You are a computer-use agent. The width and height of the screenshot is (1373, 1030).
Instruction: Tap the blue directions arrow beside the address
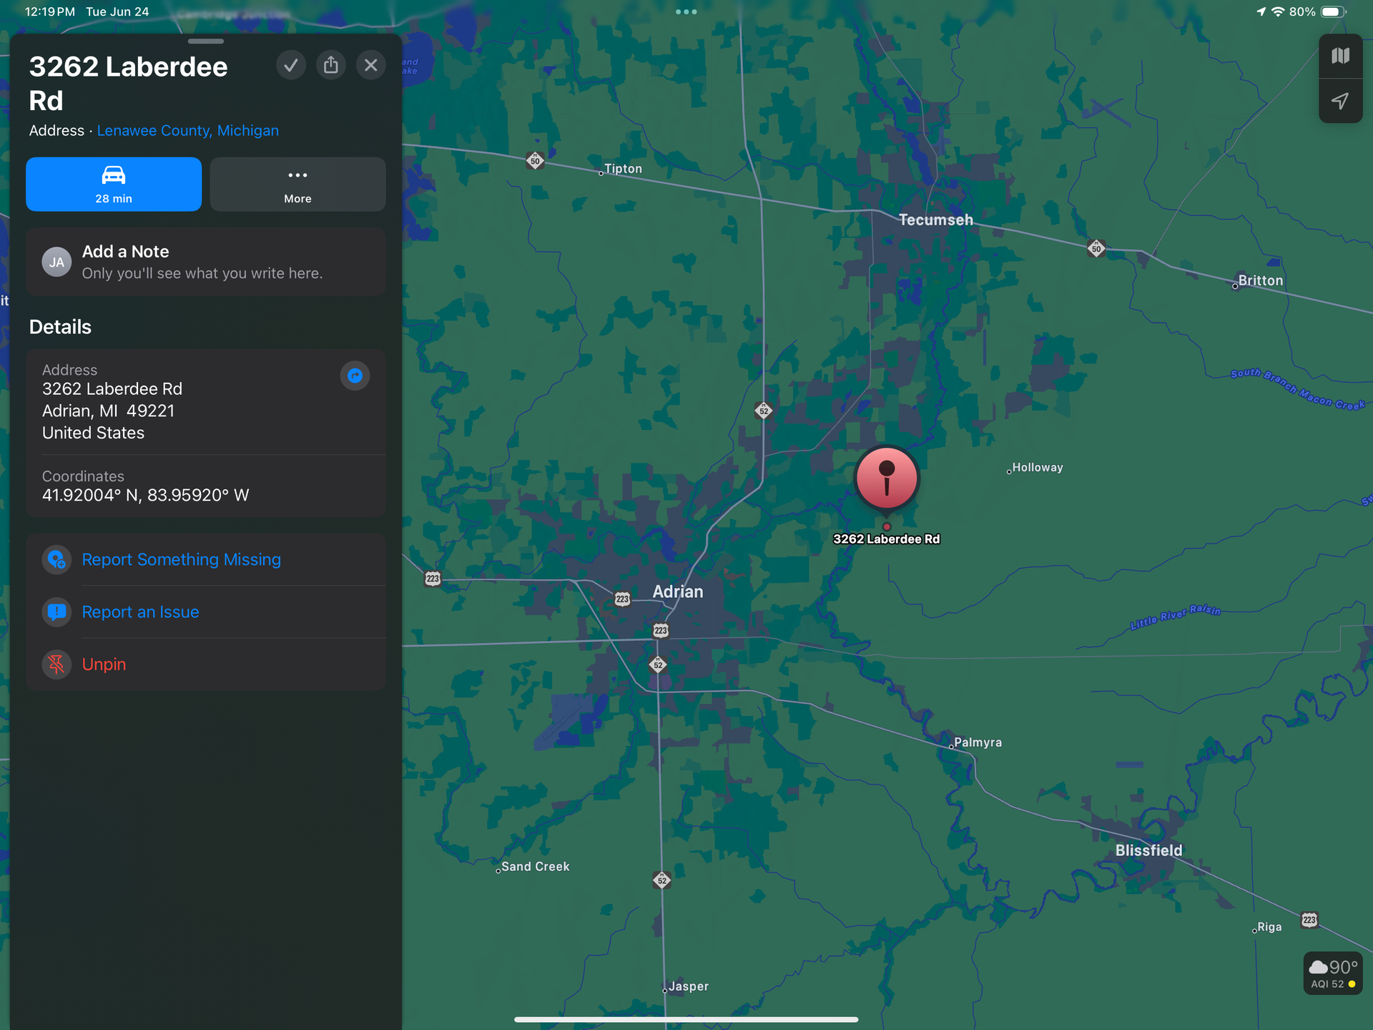tap(355, 376)
